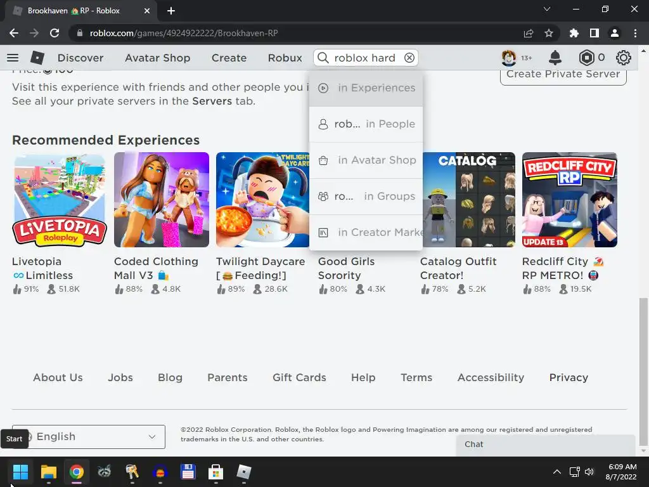Image resolution: width=649 pixels, height=487 pixels.
Task: Open Parents footer link
Action: (x=228, y=378)
